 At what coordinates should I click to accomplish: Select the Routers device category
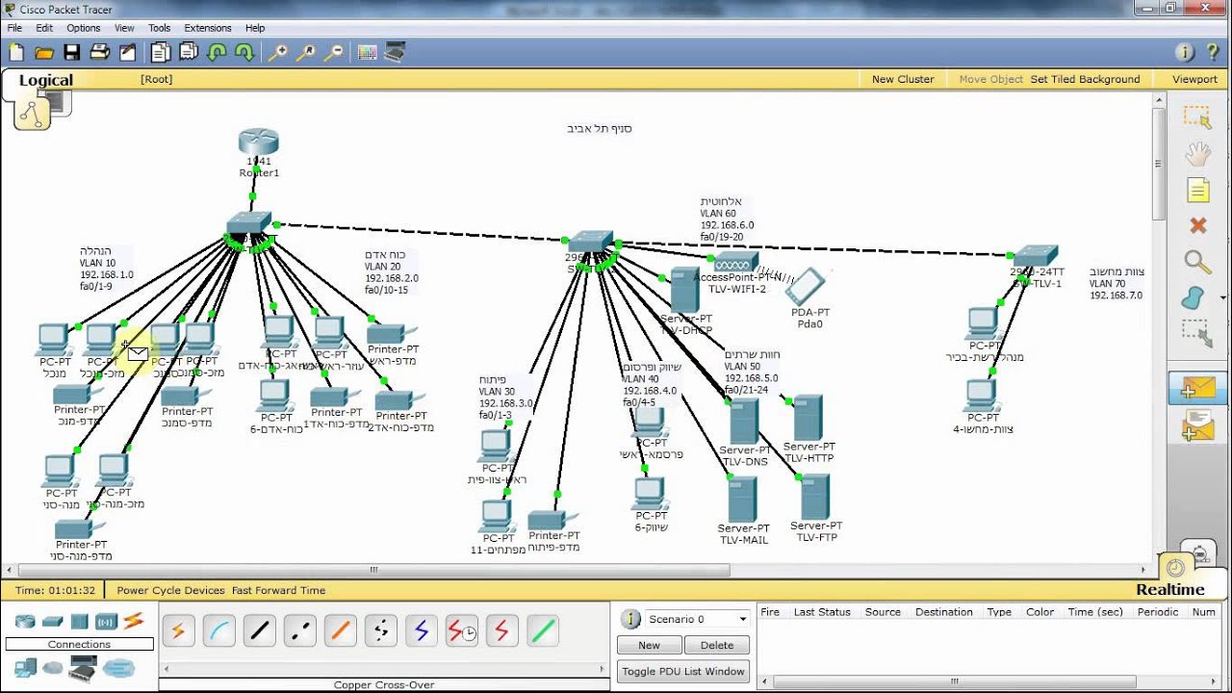point(25,621)
